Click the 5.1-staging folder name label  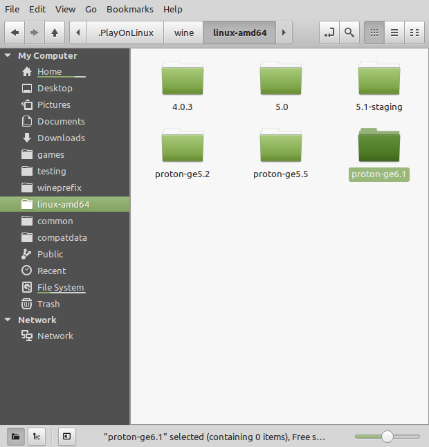coord(378,107)
